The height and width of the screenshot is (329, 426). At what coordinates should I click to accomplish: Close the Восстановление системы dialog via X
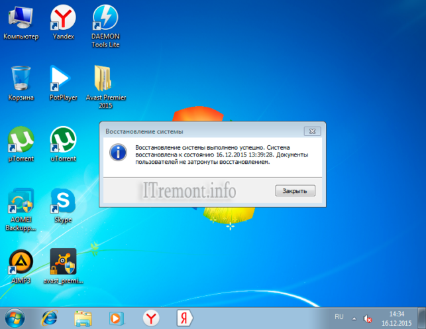(x=312, y=131)
